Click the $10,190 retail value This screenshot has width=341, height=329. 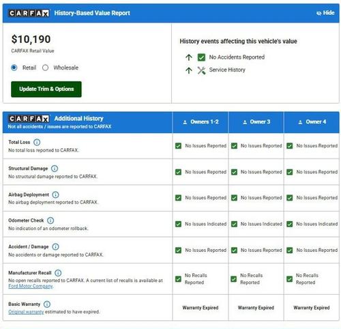(31, 39)
